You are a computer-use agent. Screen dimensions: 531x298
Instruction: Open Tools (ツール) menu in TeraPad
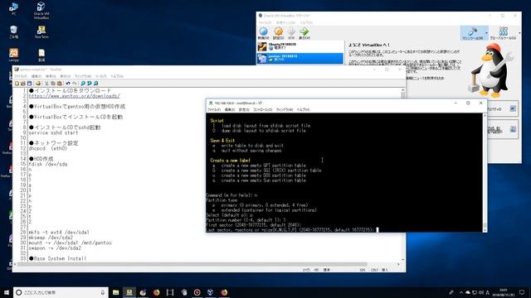101,76
